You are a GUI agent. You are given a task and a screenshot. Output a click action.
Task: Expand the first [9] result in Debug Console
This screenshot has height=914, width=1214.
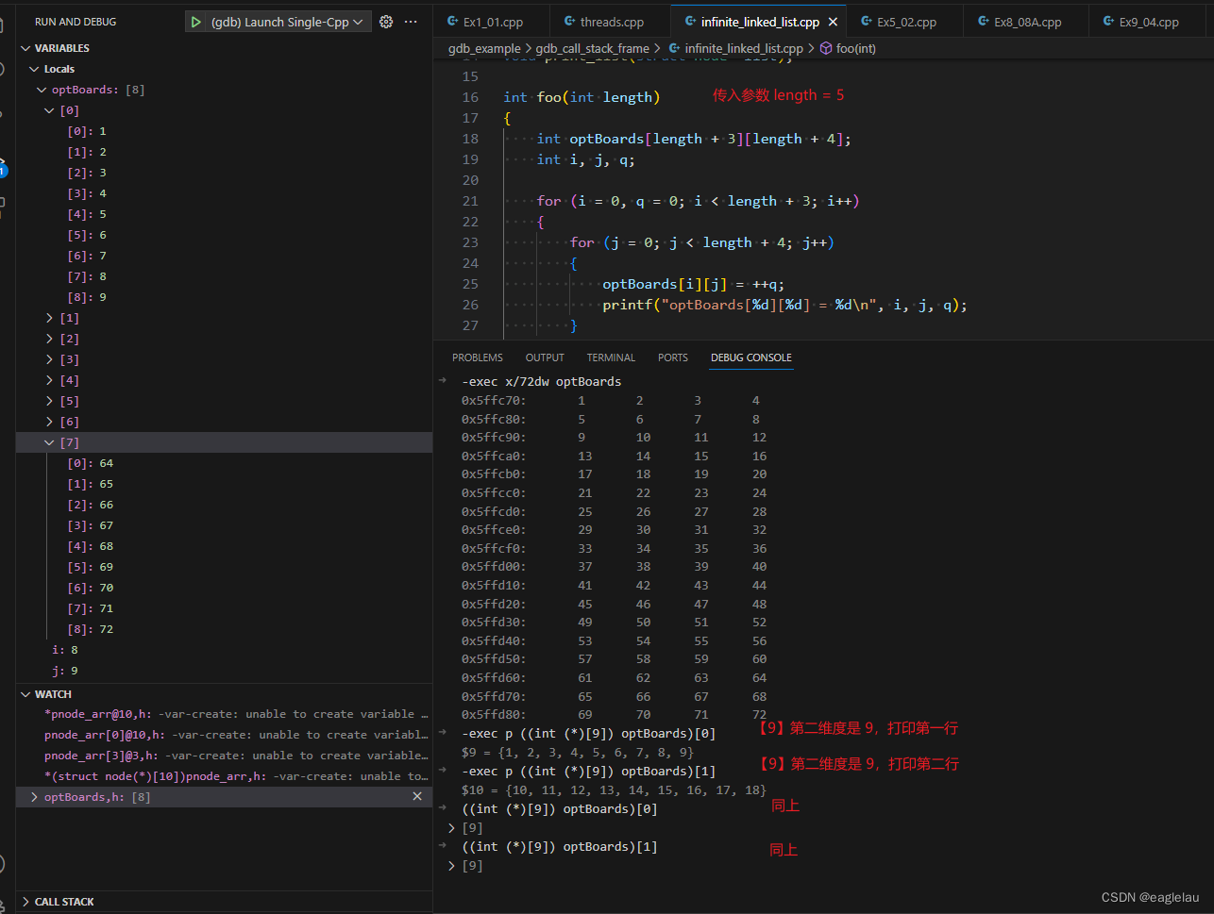[x=451, y=827]
